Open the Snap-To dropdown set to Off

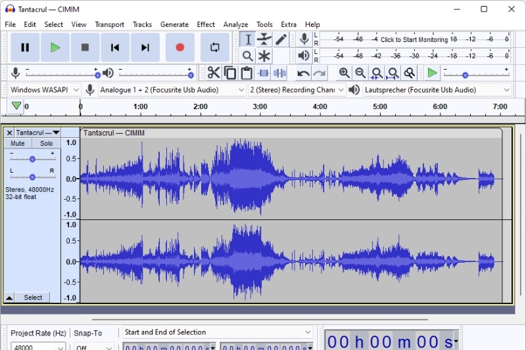coord(94,347)
